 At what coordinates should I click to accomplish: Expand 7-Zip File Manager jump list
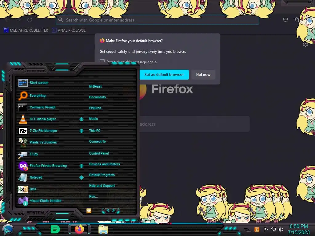pyautogui.click(x=81, y=131)
